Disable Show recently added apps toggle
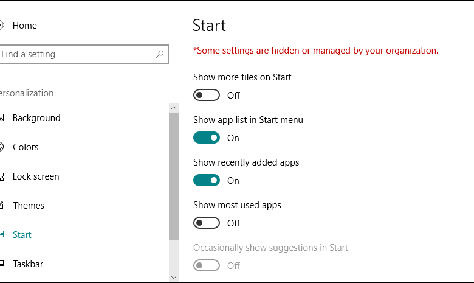The height and width of the screenshot is (283, 474). [x=207, y=180]
